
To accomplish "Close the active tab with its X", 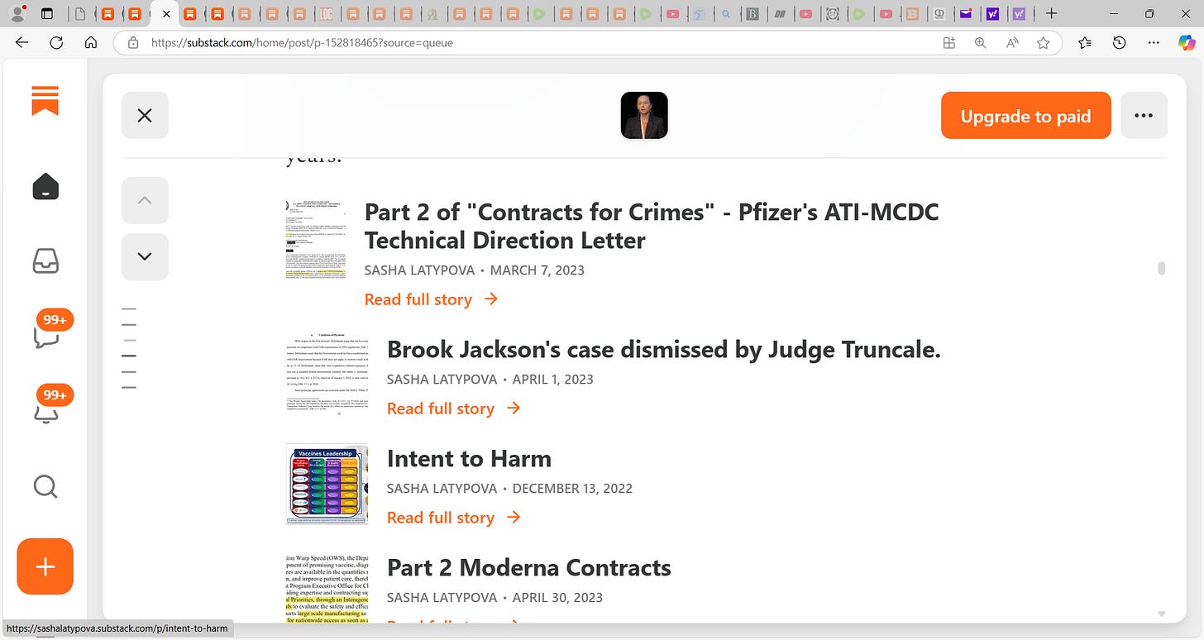I will [x=166, y=14].
